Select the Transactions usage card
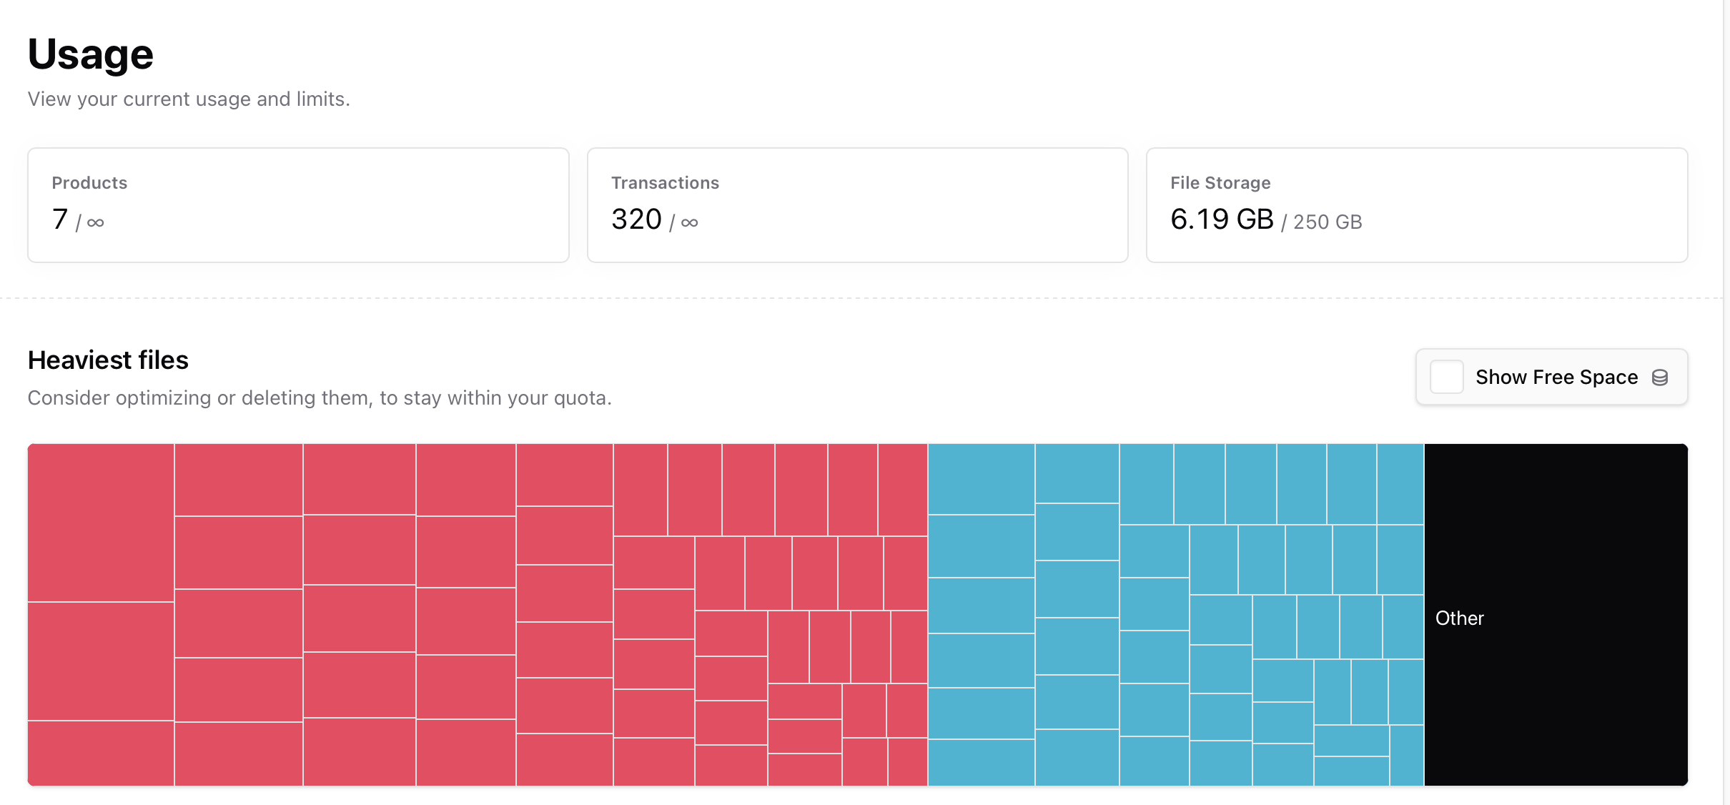Viewport: 1730px width, 805px height. (x=858, y=205)
